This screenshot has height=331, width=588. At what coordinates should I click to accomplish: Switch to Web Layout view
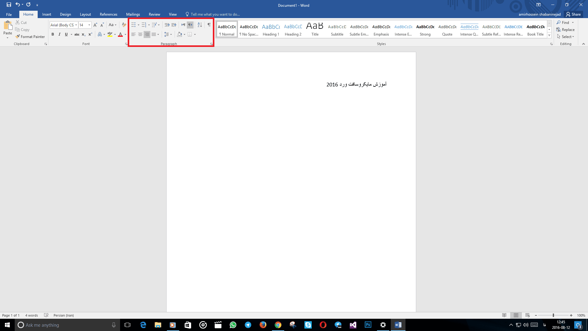click(528, 315)
